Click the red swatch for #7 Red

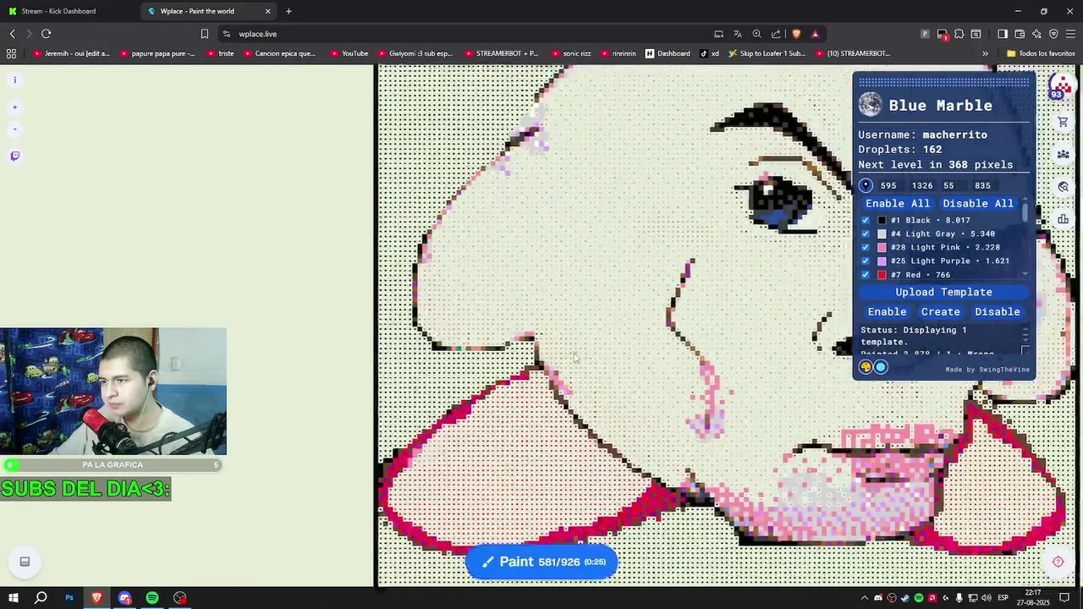click(882, 275)
